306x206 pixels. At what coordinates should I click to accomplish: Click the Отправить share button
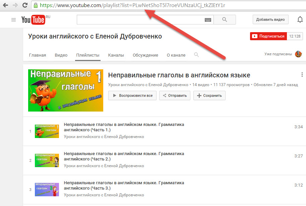point(175,95)
